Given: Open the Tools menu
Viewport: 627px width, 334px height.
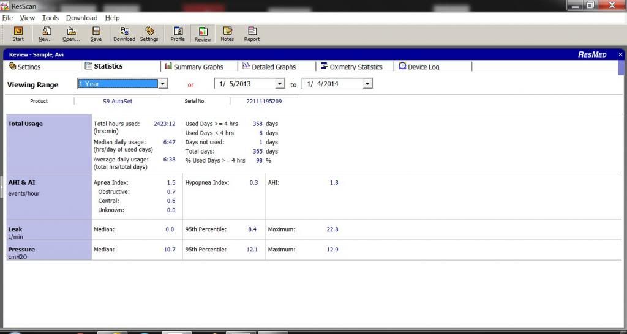Looking at the screenshot, I should coord(50,18).
